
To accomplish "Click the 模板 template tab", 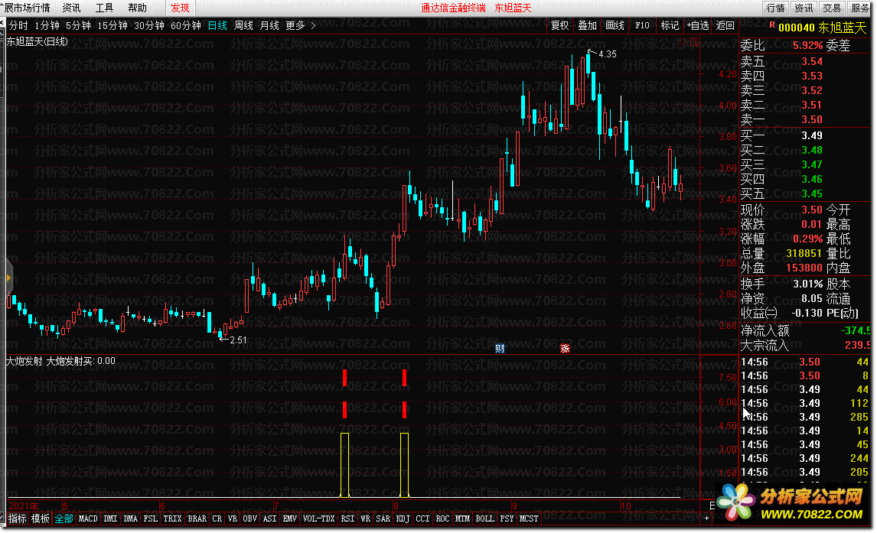I will (41, 518).
